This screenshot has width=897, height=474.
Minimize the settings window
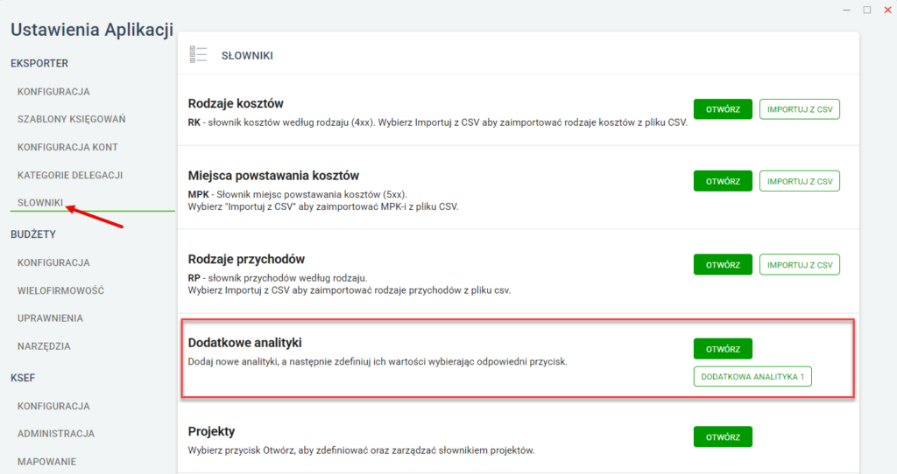coord(847,10)
